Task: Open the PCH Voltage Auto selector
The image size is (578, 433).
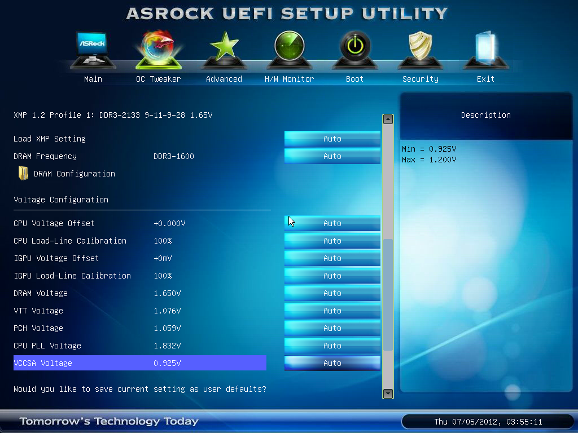Action: (x=332, y=328)
